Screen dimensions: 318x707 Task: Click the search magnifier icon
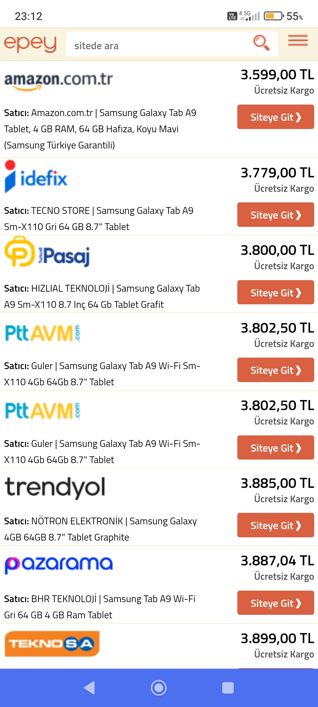(x=261, y=43)
